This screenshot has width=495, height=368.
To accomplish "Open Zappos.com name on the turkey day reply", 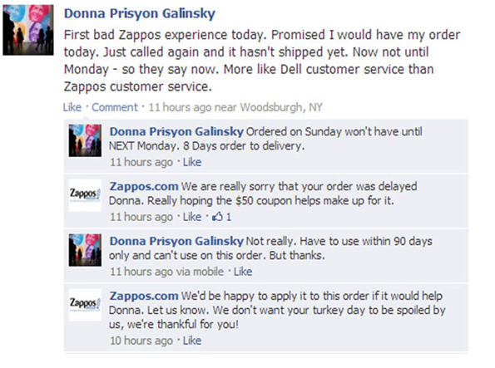I will tap(144, 296).
